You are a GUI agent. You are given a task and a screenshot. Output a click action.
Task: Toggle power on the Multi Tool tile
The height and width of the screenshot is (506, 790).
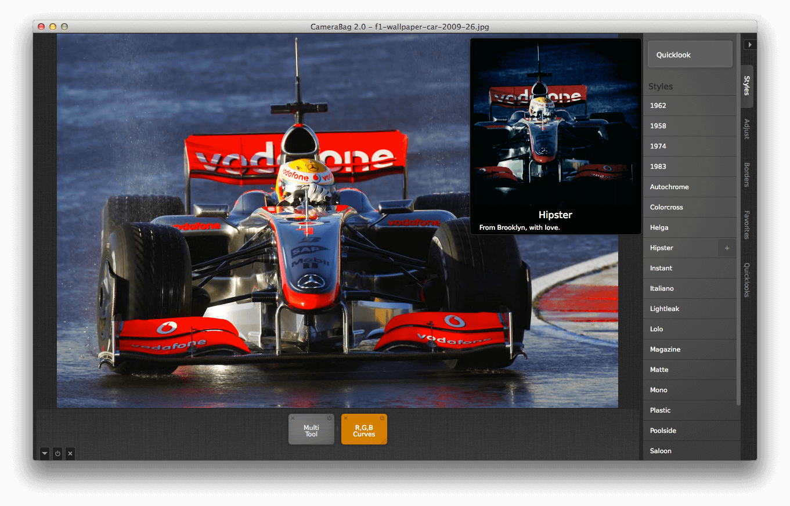pyautogui.click(x=329, y=418)
